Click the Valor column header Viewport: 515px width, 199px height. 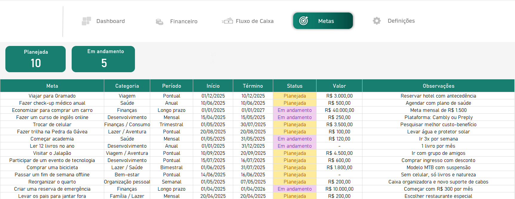pos(339,86)
